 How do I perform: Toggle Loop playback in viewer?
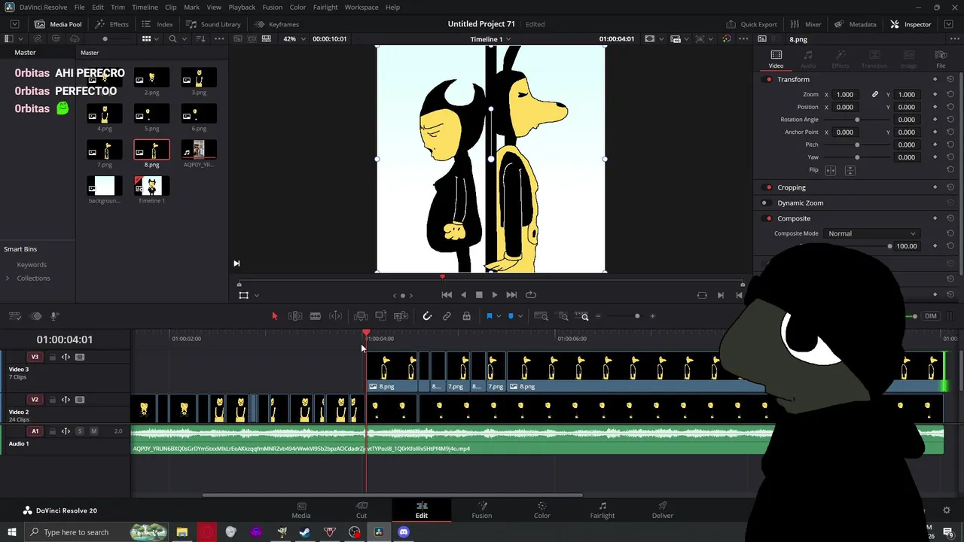pos(531,295)
